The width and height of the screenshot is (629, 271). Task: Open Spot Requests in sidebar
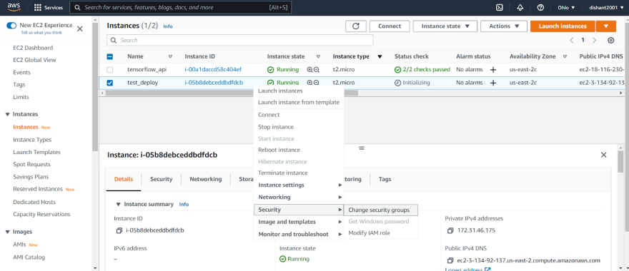(x=31, y=165)
